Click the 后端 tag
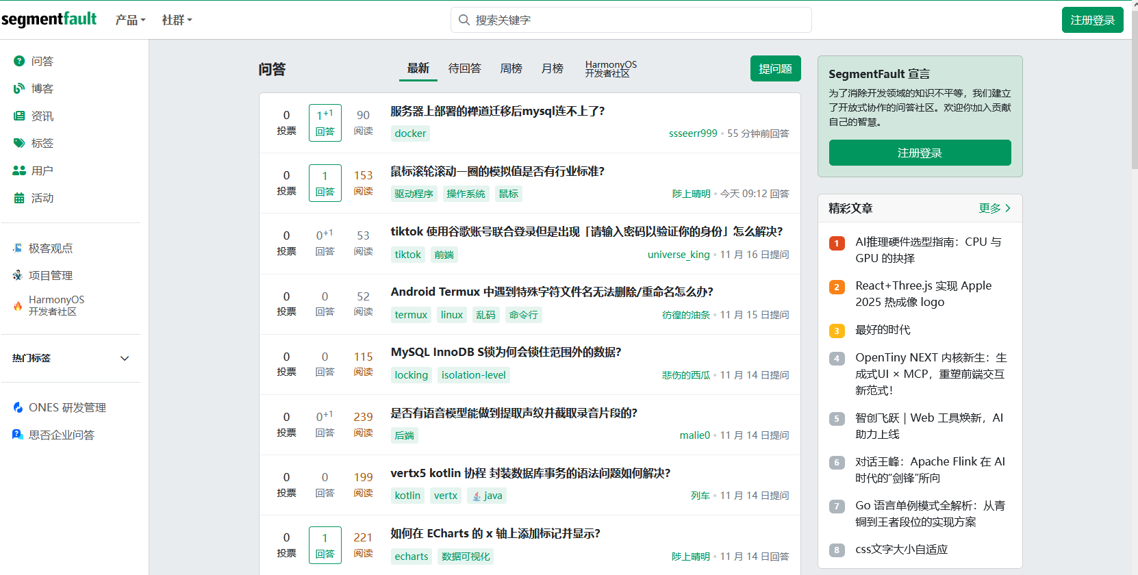The height and width of the screenshot is (575, 1138). click(404, 435)
